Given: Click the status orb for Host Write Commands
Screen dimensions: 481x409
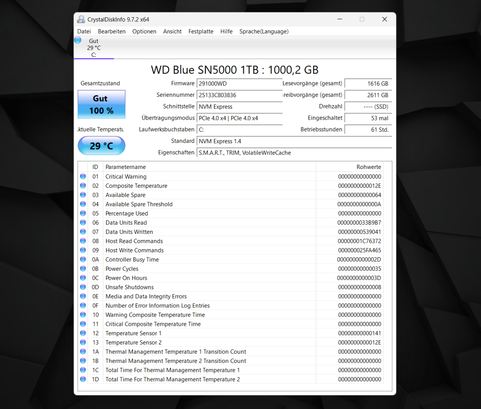Looking at the screenshot, I should [83, 250].
